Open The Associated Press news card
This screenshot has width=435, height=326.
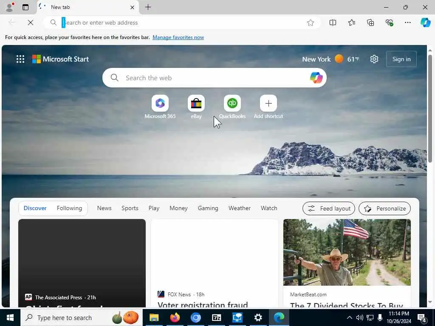coord(82,263)
